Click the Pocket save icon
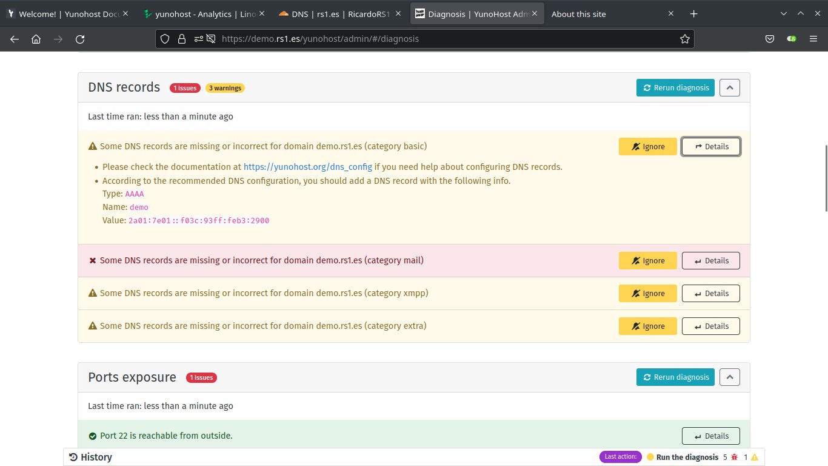828x466 pixels. [770, 39]
